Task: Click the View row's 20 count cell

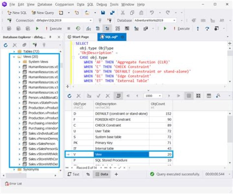Action: point(161,154)
